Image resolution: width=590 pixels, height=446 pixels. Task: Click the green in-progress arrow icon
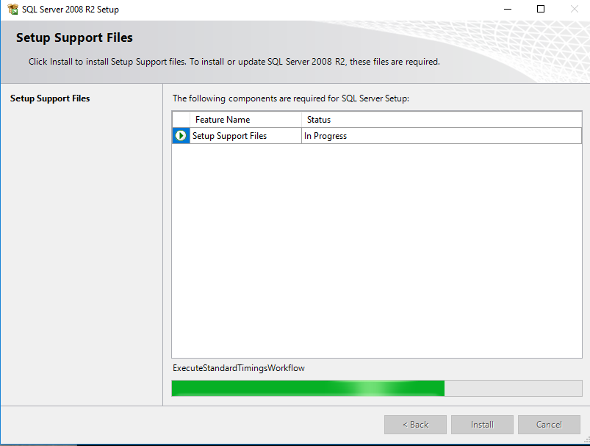tap(181, 135)
